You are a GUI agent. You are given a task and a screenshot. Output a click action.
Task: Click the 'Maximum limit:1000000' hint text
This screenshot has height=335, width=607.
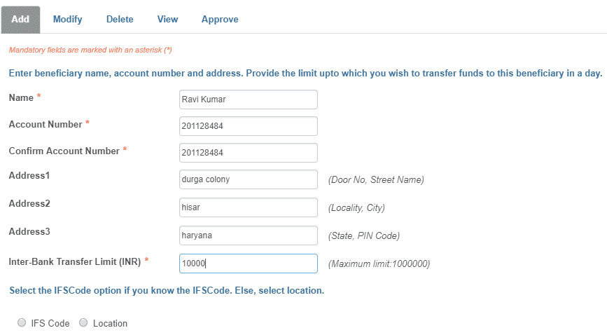pyautogui.click(x=379, y=264)
